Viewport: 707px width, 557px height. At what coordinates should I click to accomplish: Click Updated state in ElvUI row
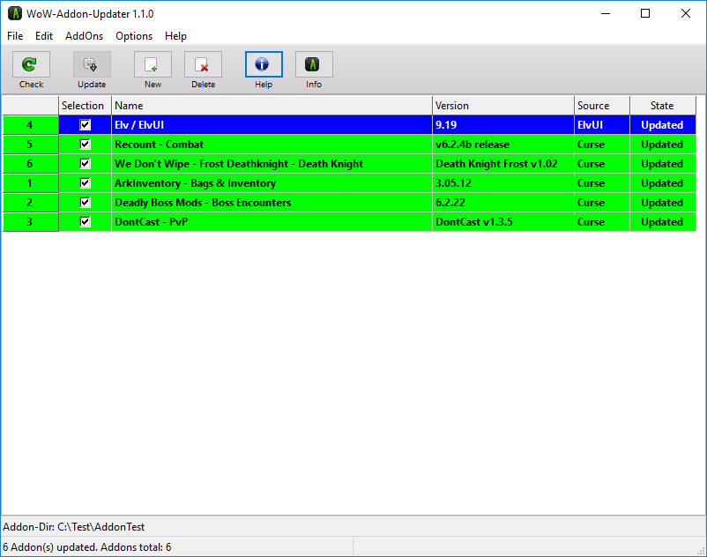point(663,125)
